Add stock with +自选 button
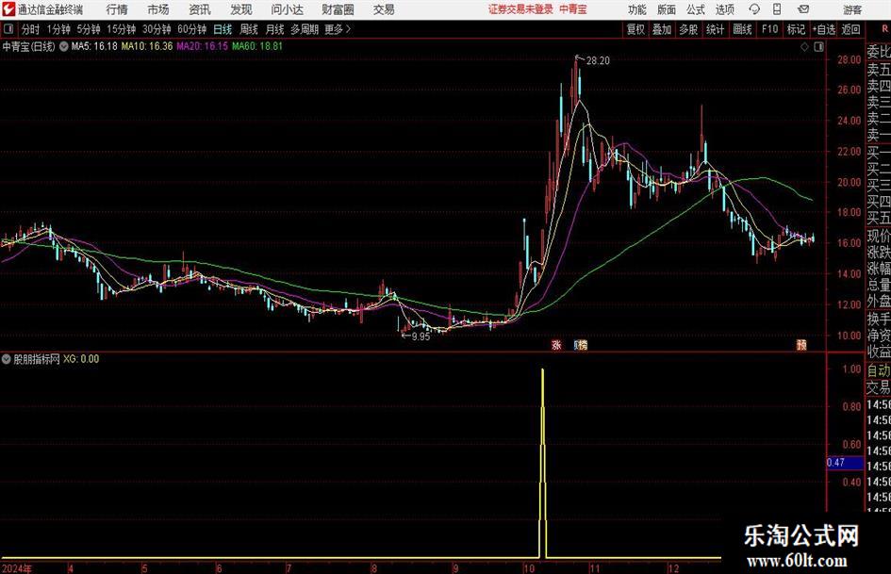Image resolution: width=891 pixels, height=574 pixels. (824, 29)
